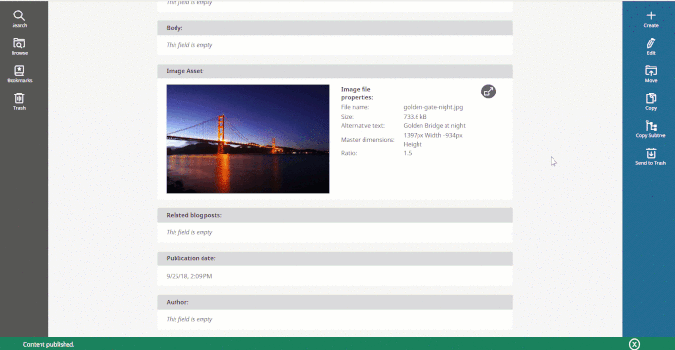This screenshot has height=350, width=675.
Task: Click the Edit pencil icon
Action: [651, 46]
